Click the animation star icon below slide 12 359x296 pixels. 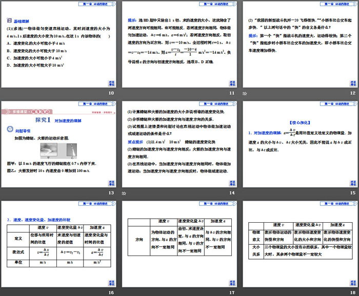pos(245,93)
